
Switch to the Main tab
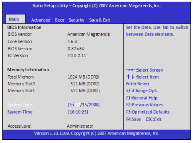coord(15,19)
